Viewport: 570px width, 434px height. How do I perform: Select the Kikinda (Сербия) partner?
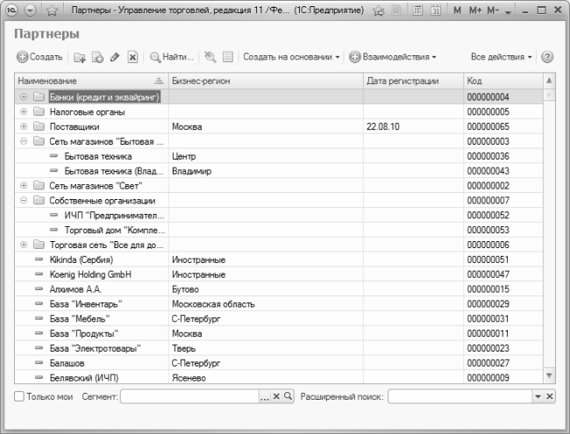pos(279,260)
